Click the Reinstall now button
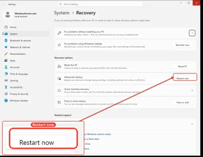Image resolution: width=203 pixels, height=157 pixels. tap(183, 45)
